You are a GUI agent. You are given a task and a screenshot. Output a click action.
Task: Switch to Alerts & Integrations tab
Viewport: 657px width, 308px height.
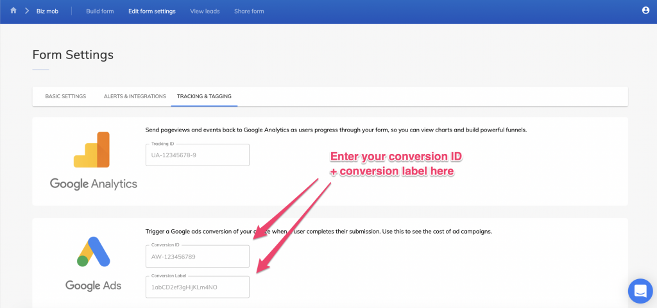[135, 96]
